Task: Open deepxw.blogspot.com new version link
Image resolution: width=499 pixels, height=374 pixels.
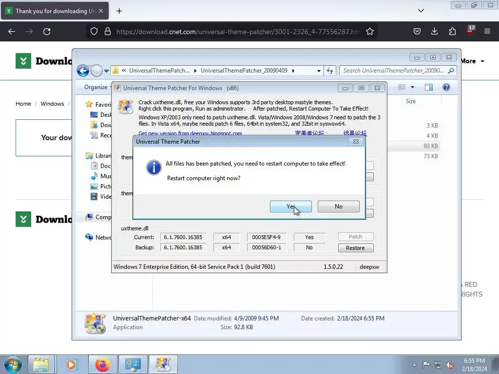Action: pos(190,133)
